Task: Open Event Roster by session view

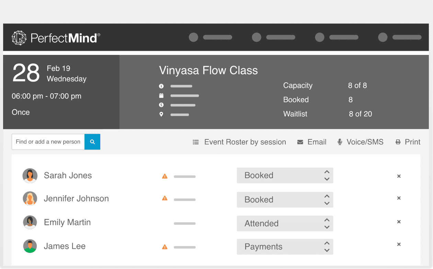Action: coord(239,142)
